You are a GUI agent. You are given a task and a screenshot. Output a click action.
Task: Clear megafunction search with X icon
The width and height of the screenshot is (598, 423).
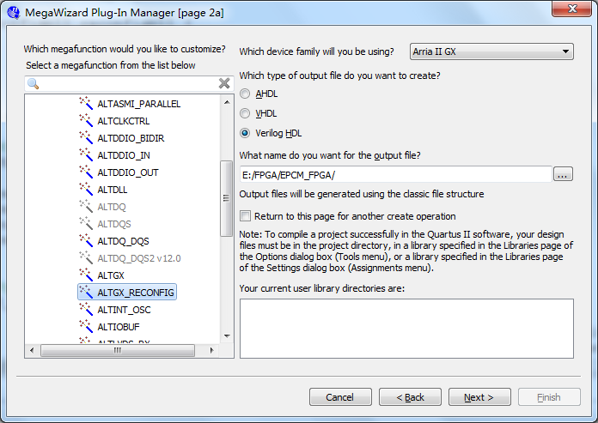(x=224, y=83)
